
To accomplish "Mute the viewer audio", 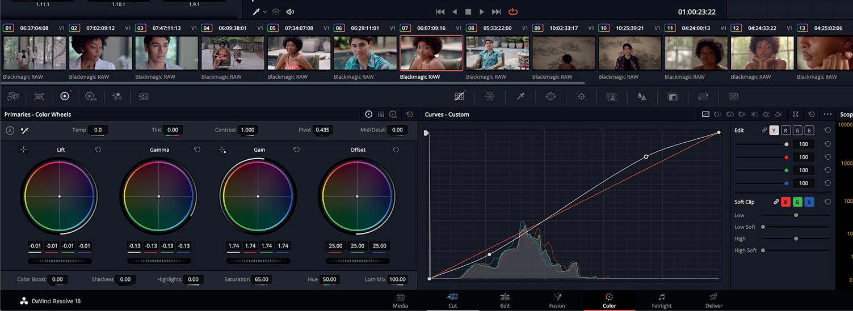I will pos(290,11).
